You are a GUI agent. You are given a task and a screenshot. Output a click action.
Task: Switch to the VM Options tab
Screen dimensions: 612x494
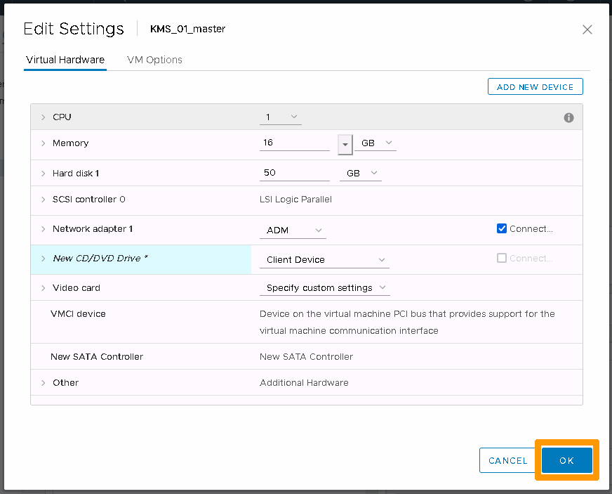coord(154,60)
